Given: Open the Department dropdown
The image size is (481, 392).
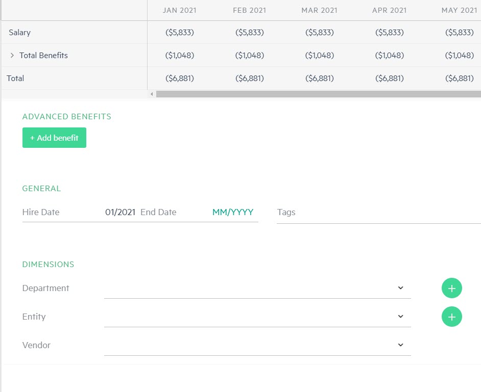Looking at the screenshot, I should [x=257, y=288].
